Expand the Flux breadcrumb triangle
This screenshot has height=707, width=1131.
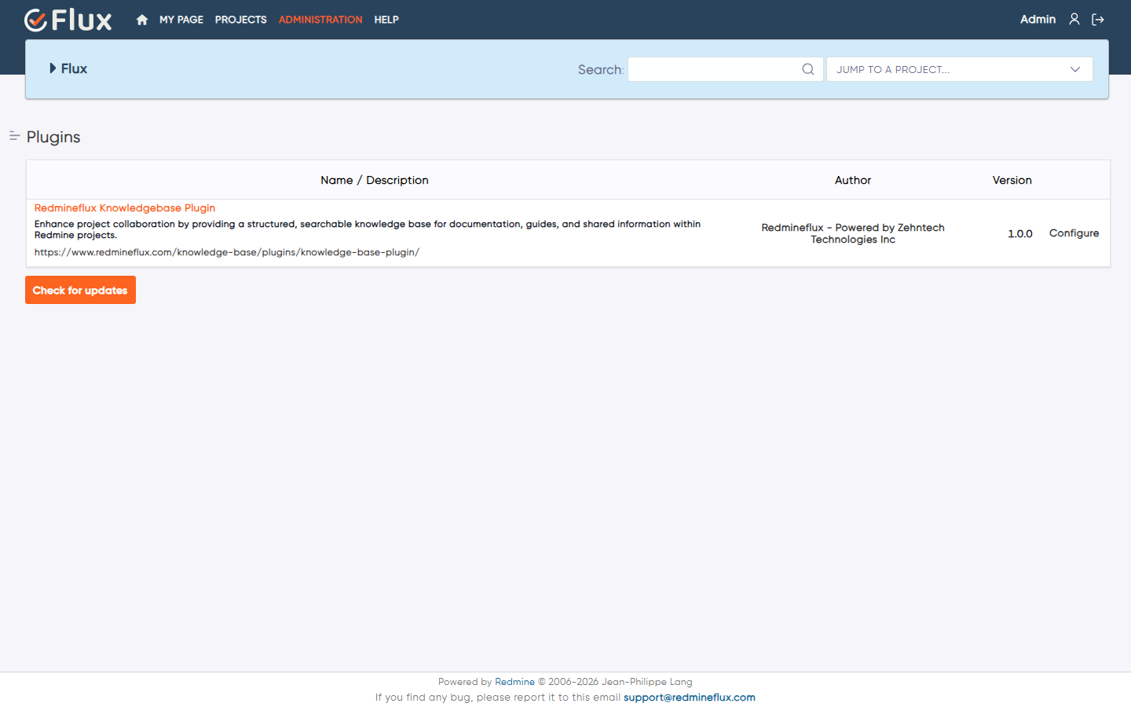(53, 68)
